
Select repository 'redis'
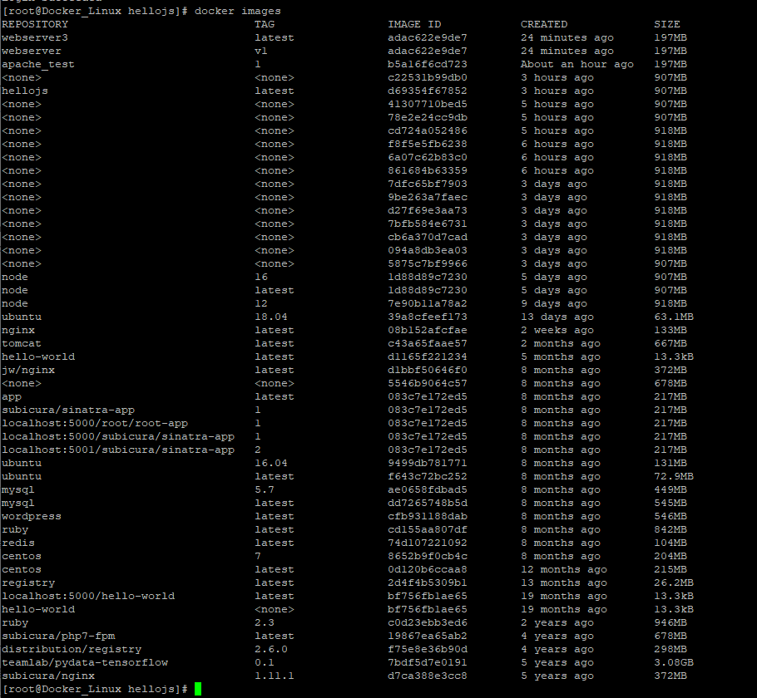pyautogui.click(x=18, y=543)
